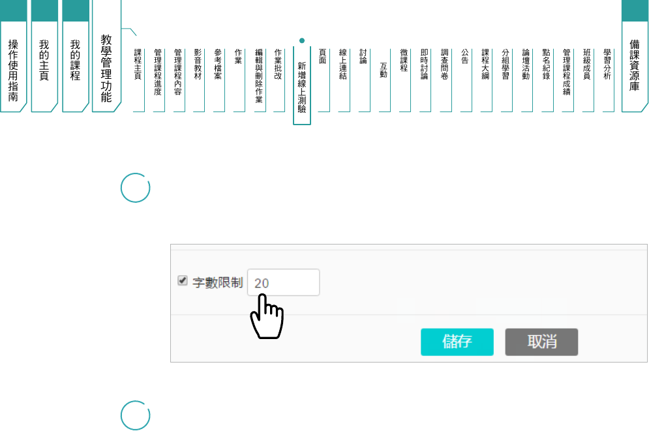This screenshot has width=649, height=431.
Task: Select the 教學管理功能 tab
Action: [106, 68]
